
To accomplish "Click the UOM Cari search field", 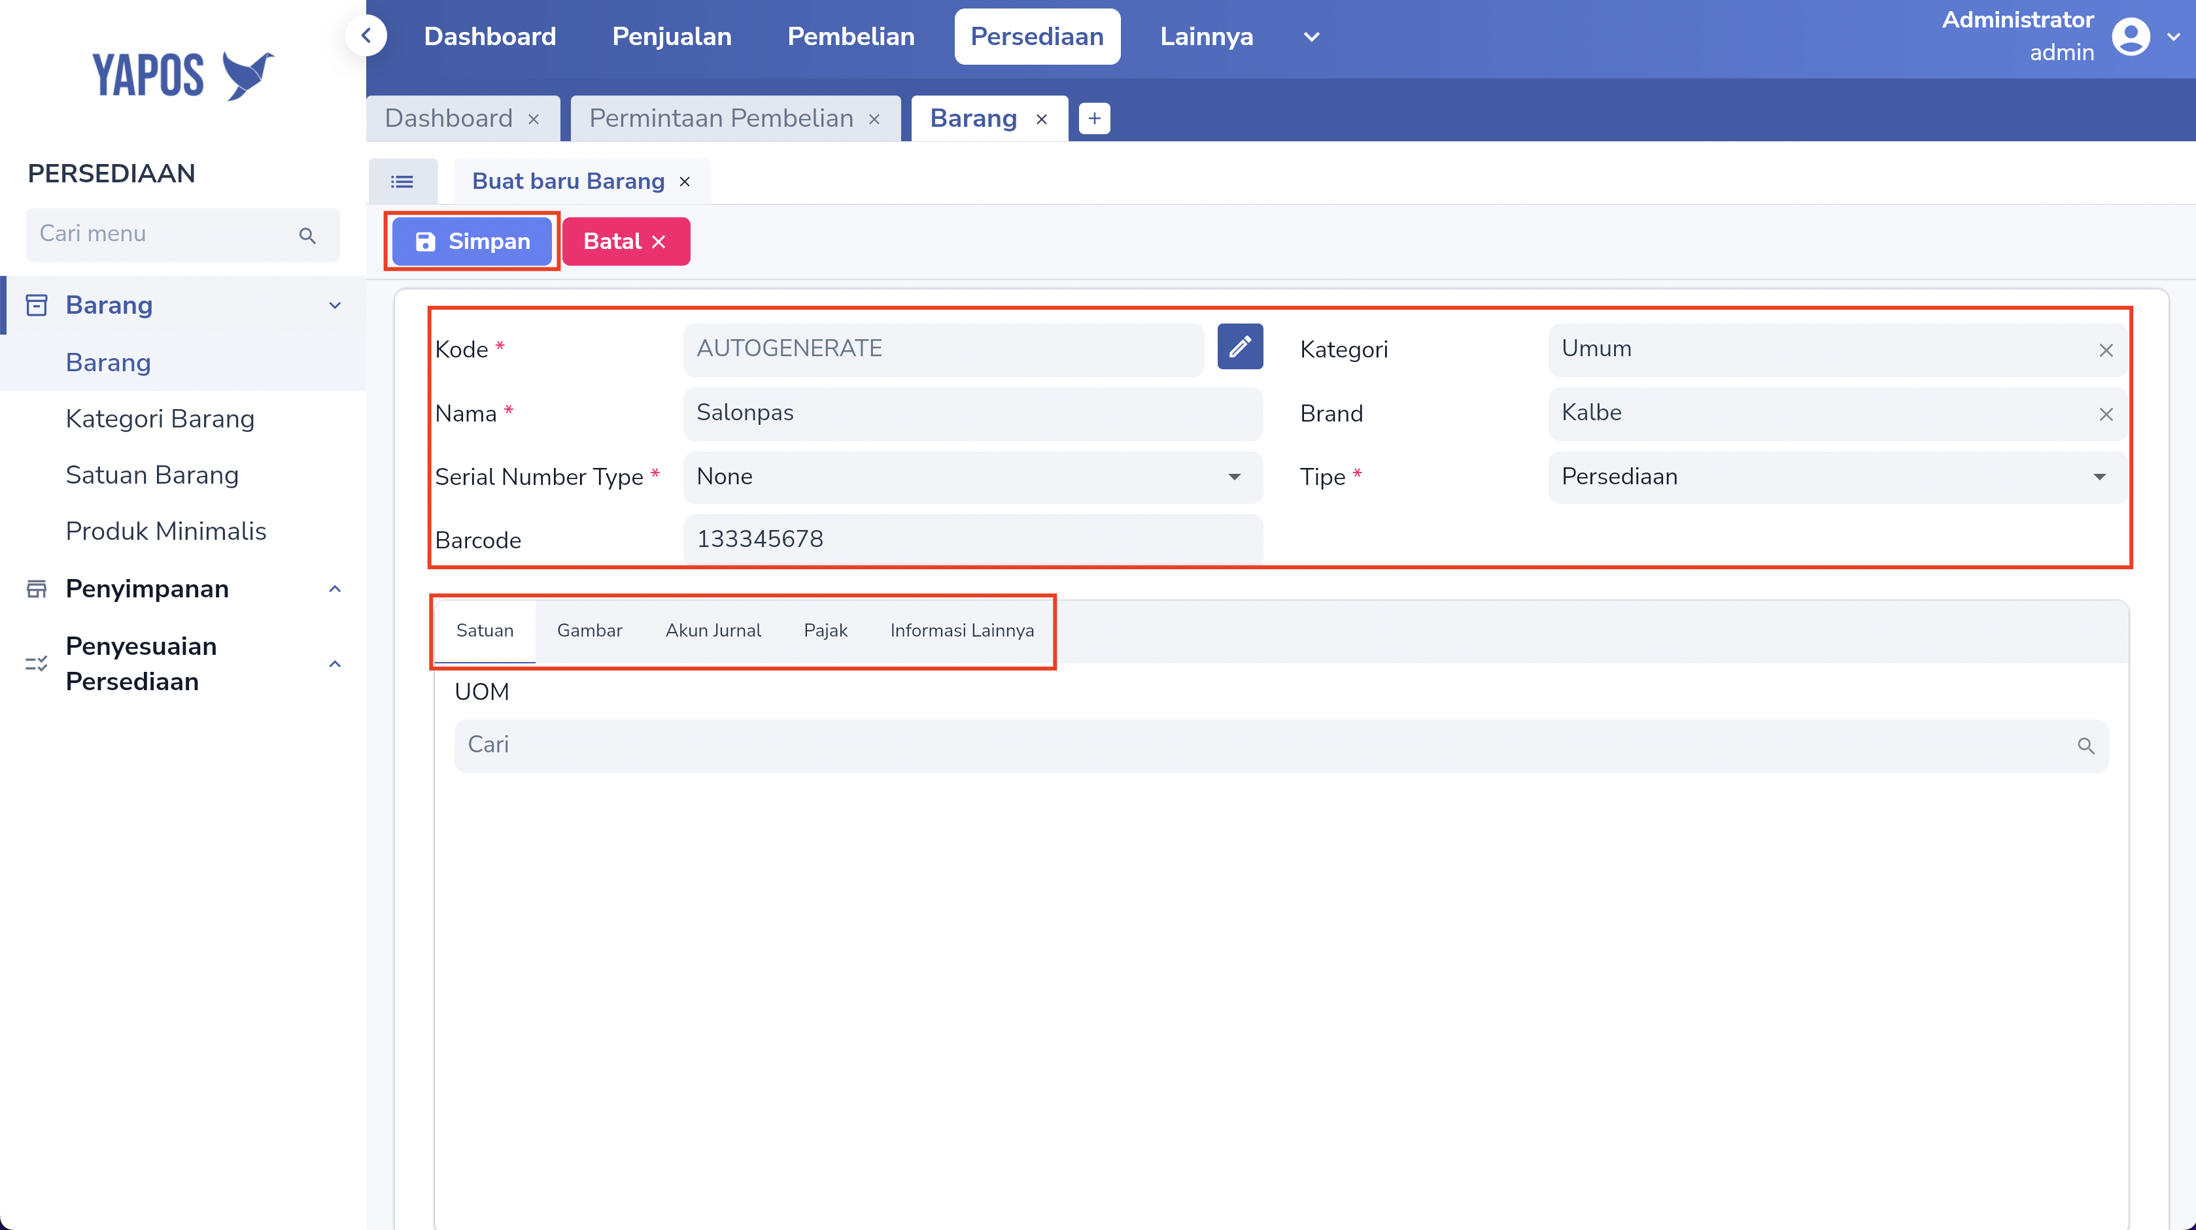I will [1281, 746].
